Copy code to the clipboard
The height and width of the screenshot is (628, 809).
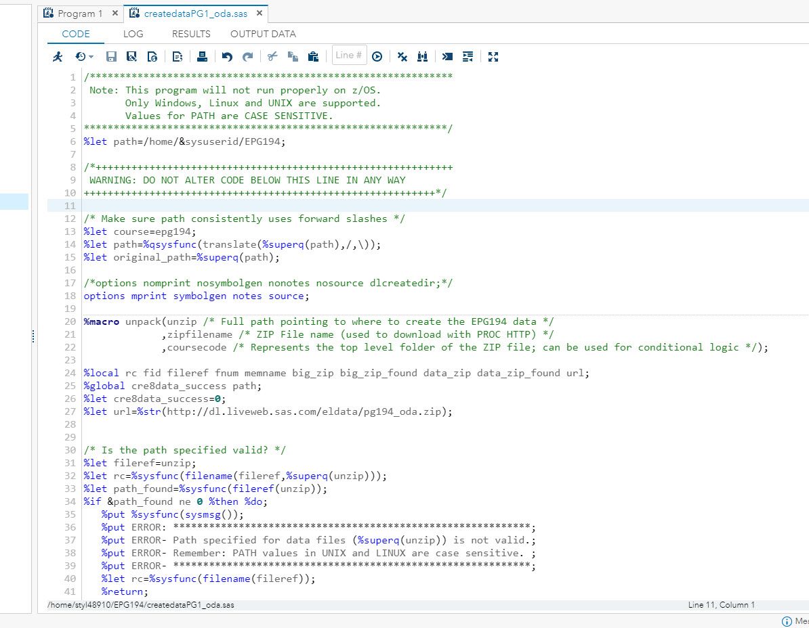pyautogui.click(x=293, y=56)
